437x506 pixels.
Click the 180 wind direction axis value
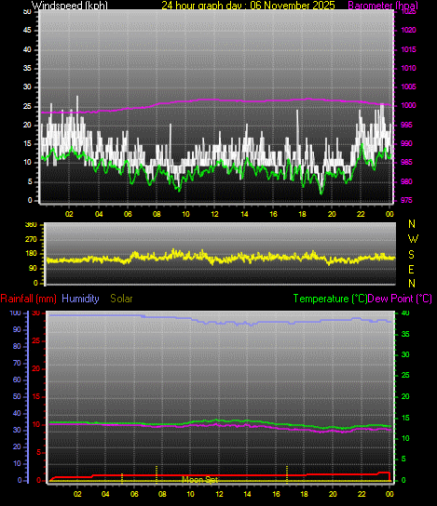(32, 254)
